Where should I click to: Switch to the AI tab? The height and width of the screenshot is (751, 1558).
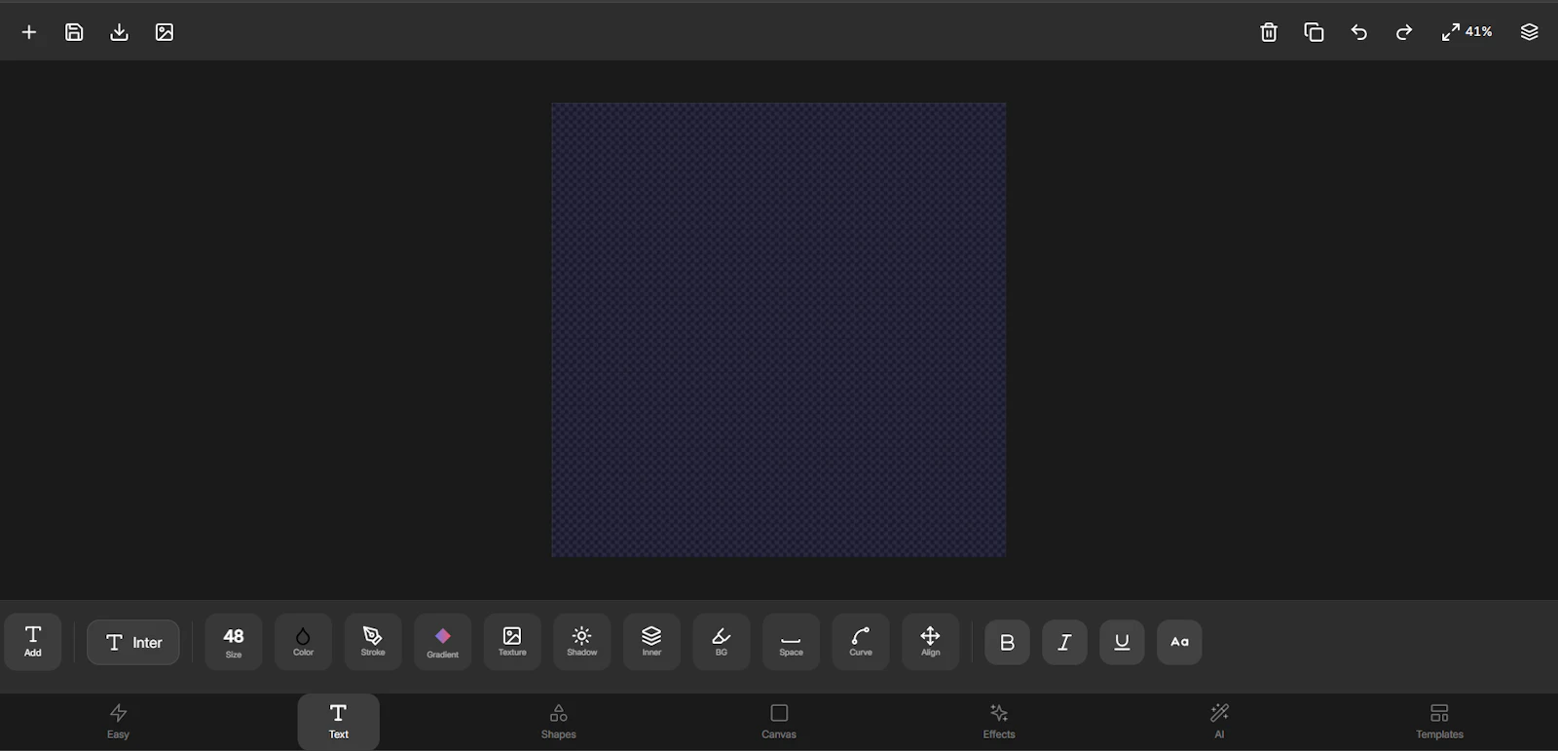point(1219,722)
